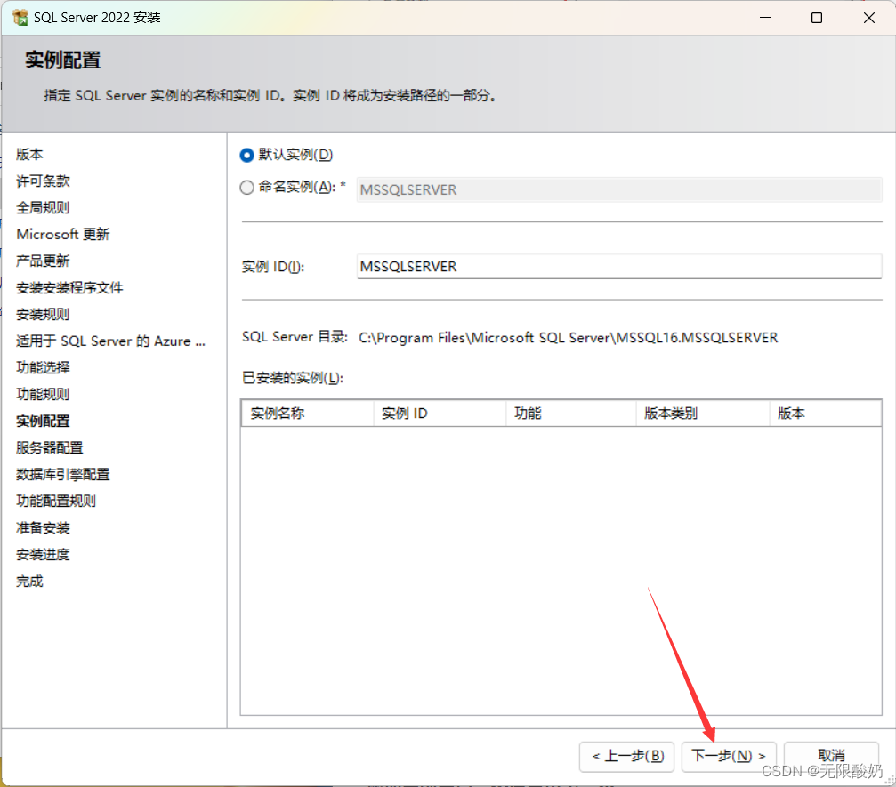Screen dimensions: 896x787
Task: Click the SQL Server installer title bar icon
Action: pos(20,18)
